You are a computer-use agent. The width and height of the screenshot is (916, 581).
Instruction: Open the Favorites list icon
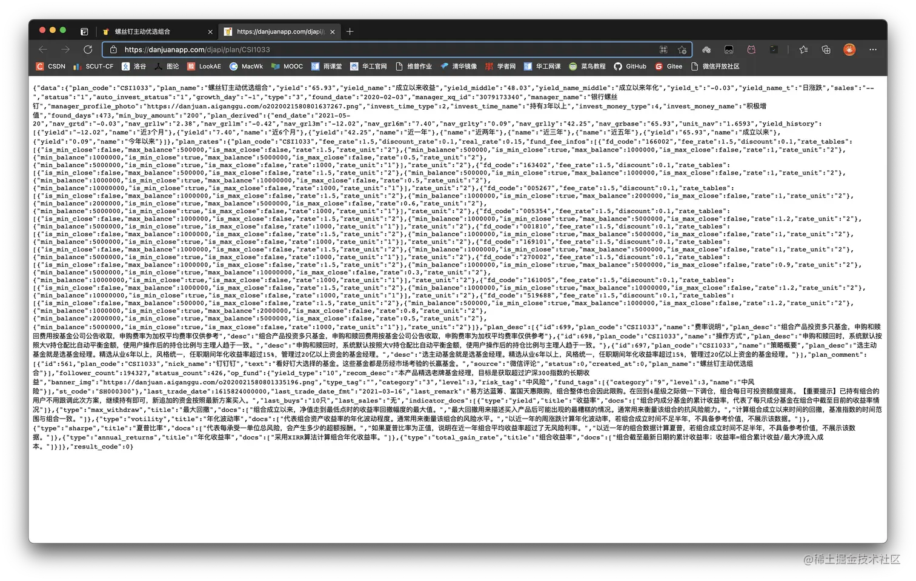803,50
